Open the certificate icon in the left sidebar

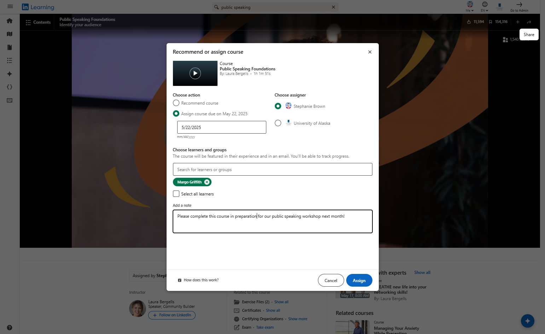click(x=10, y=100)
